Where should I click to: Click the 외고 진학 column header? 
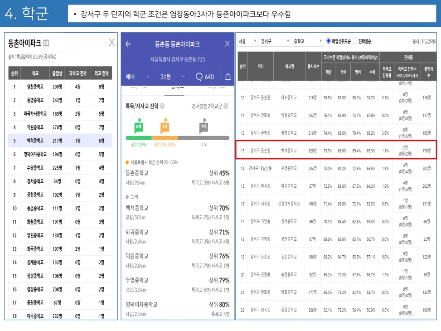pyautogui.click(x=102, y=73)
